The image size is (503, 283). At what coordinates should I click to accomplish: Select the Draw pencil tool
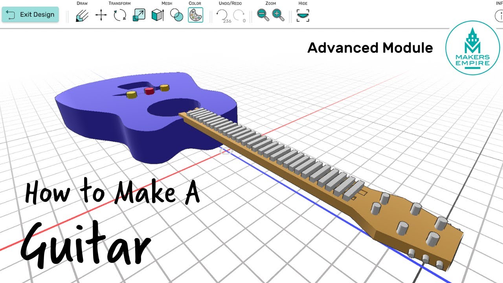pos(82,16)
